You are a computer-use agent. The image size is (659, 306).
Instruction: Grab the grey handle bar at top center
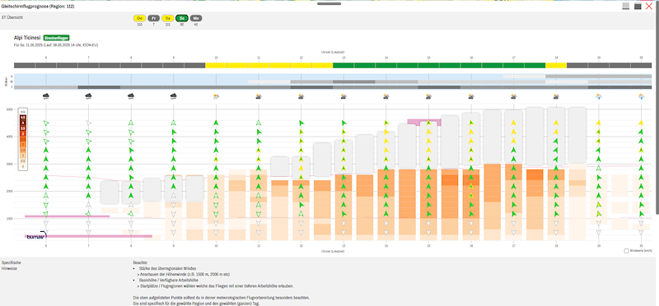[329, 3]
